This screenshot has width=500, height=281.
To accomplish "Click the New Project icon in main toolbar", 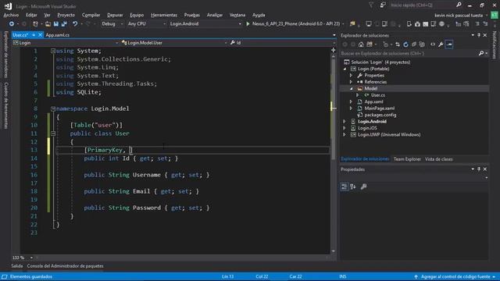I will (35, 24).
